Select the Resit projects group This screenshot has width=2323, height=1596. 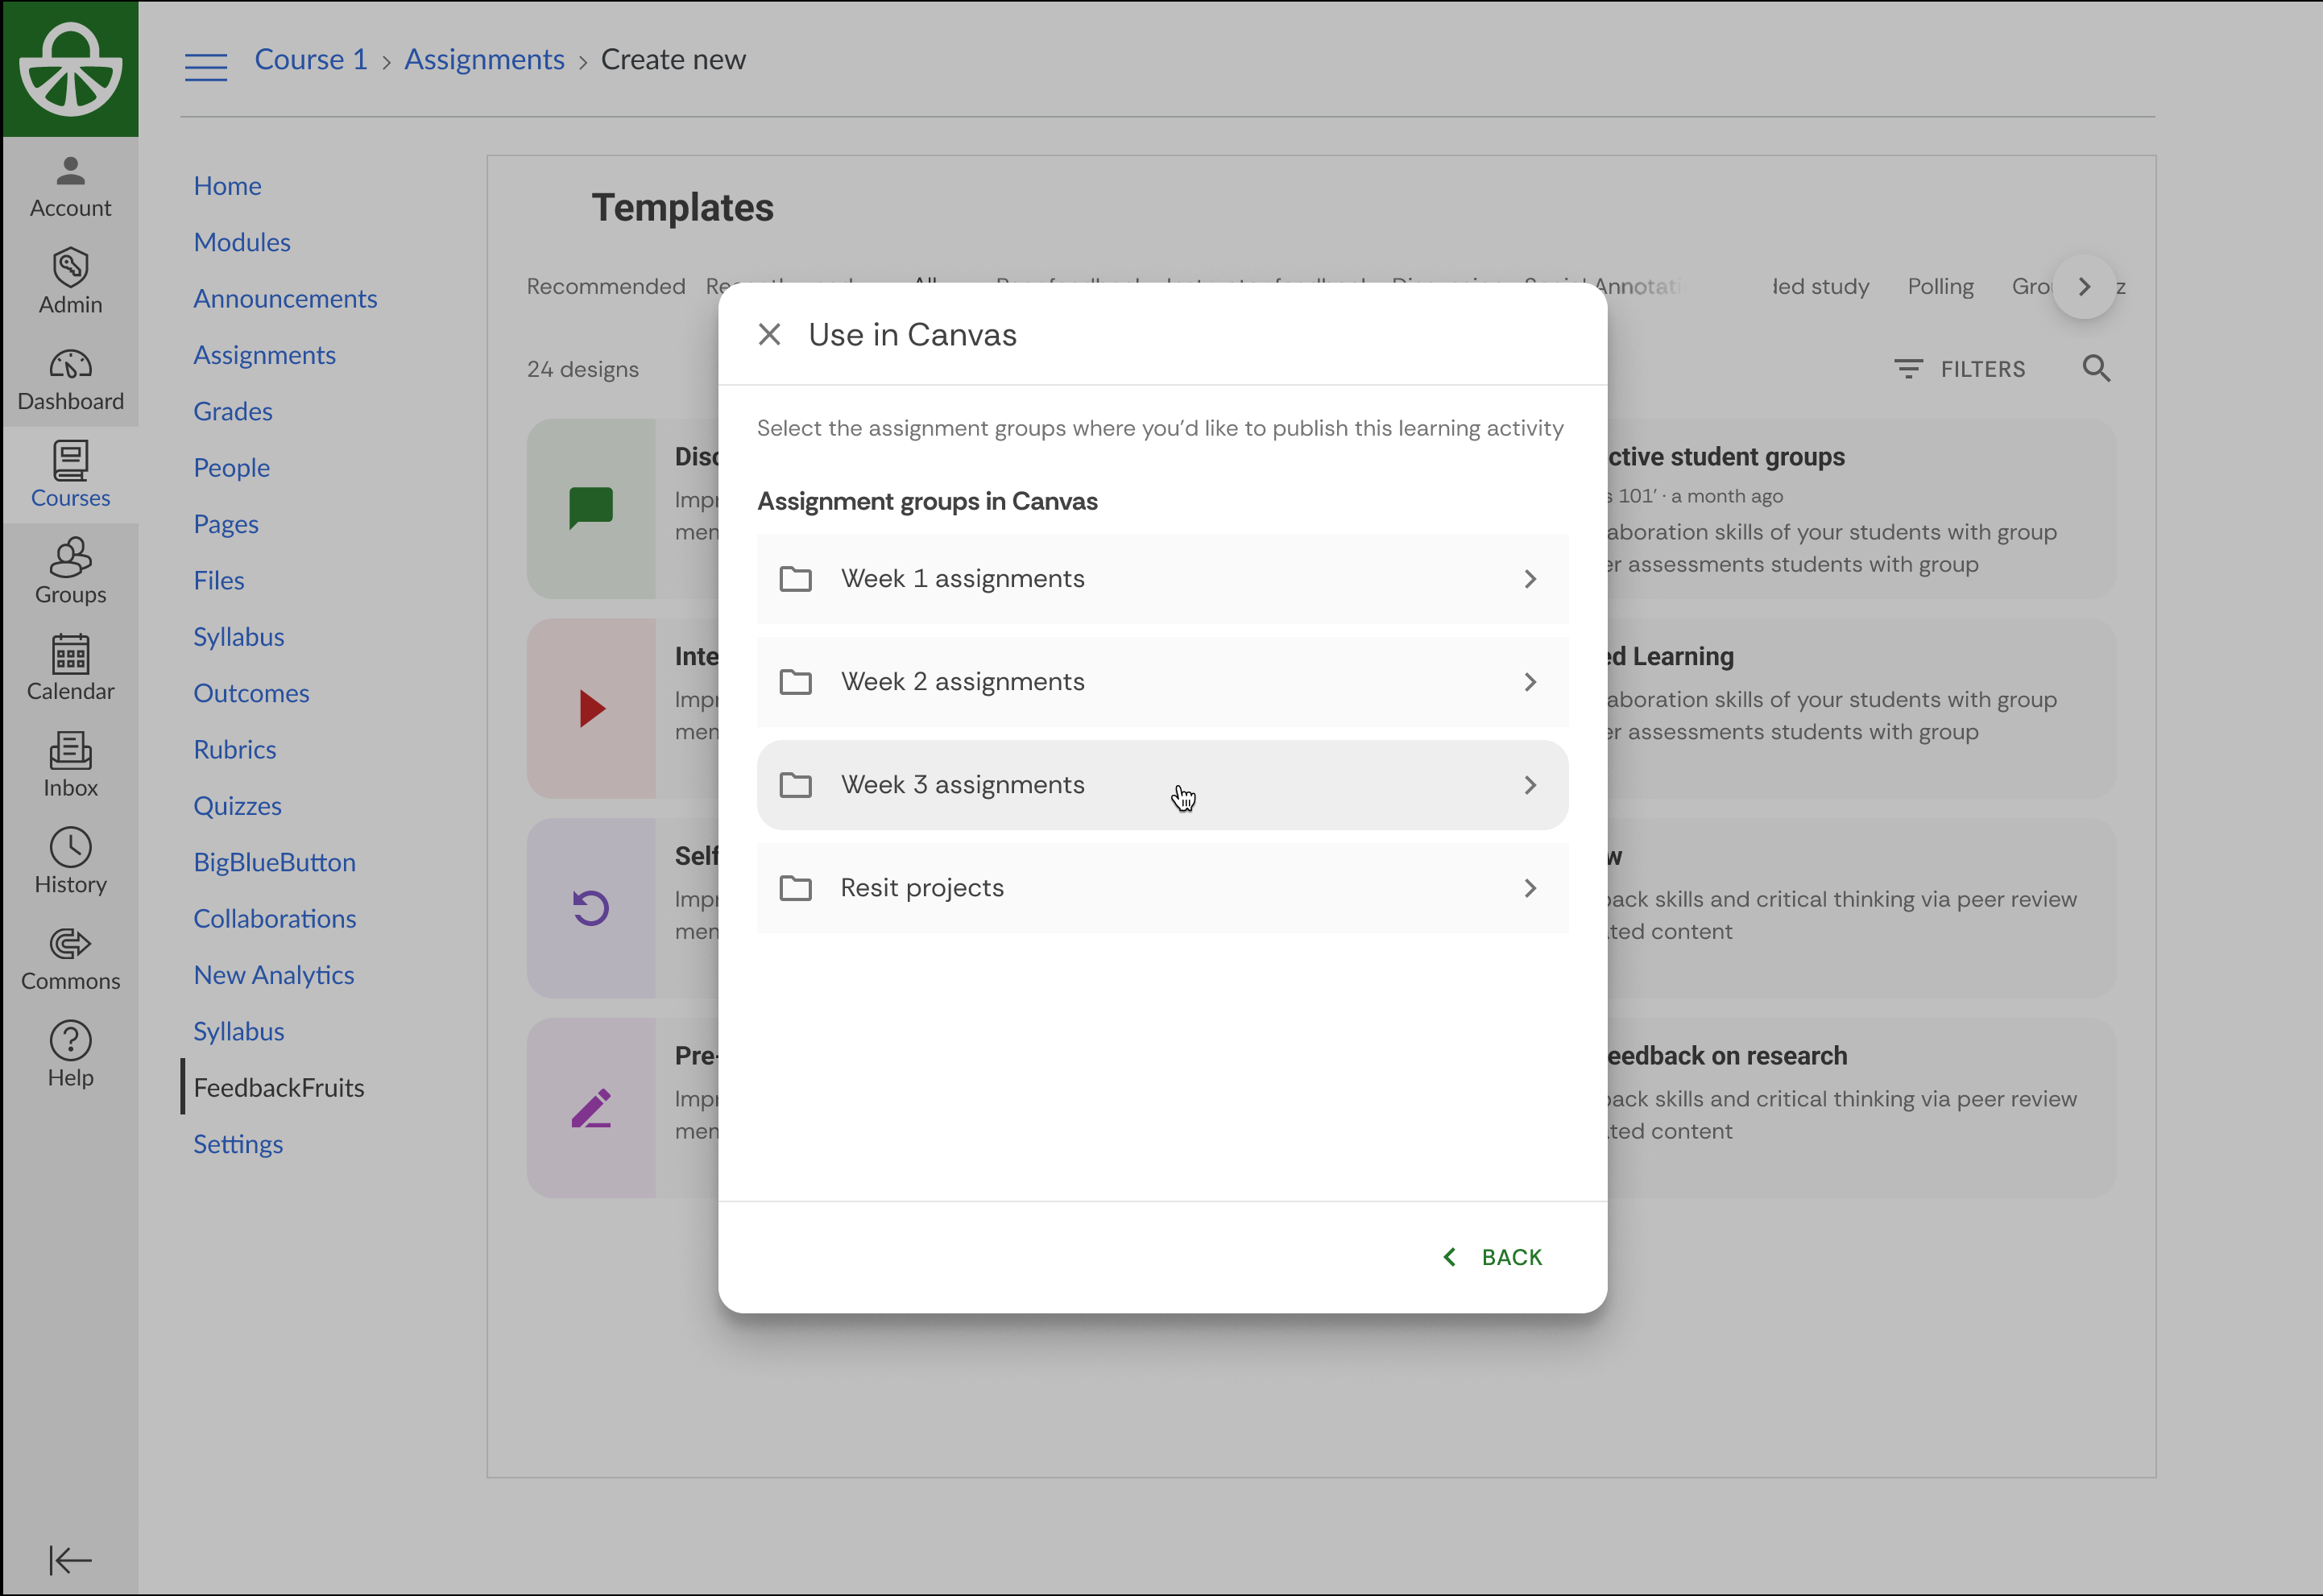1162,888
